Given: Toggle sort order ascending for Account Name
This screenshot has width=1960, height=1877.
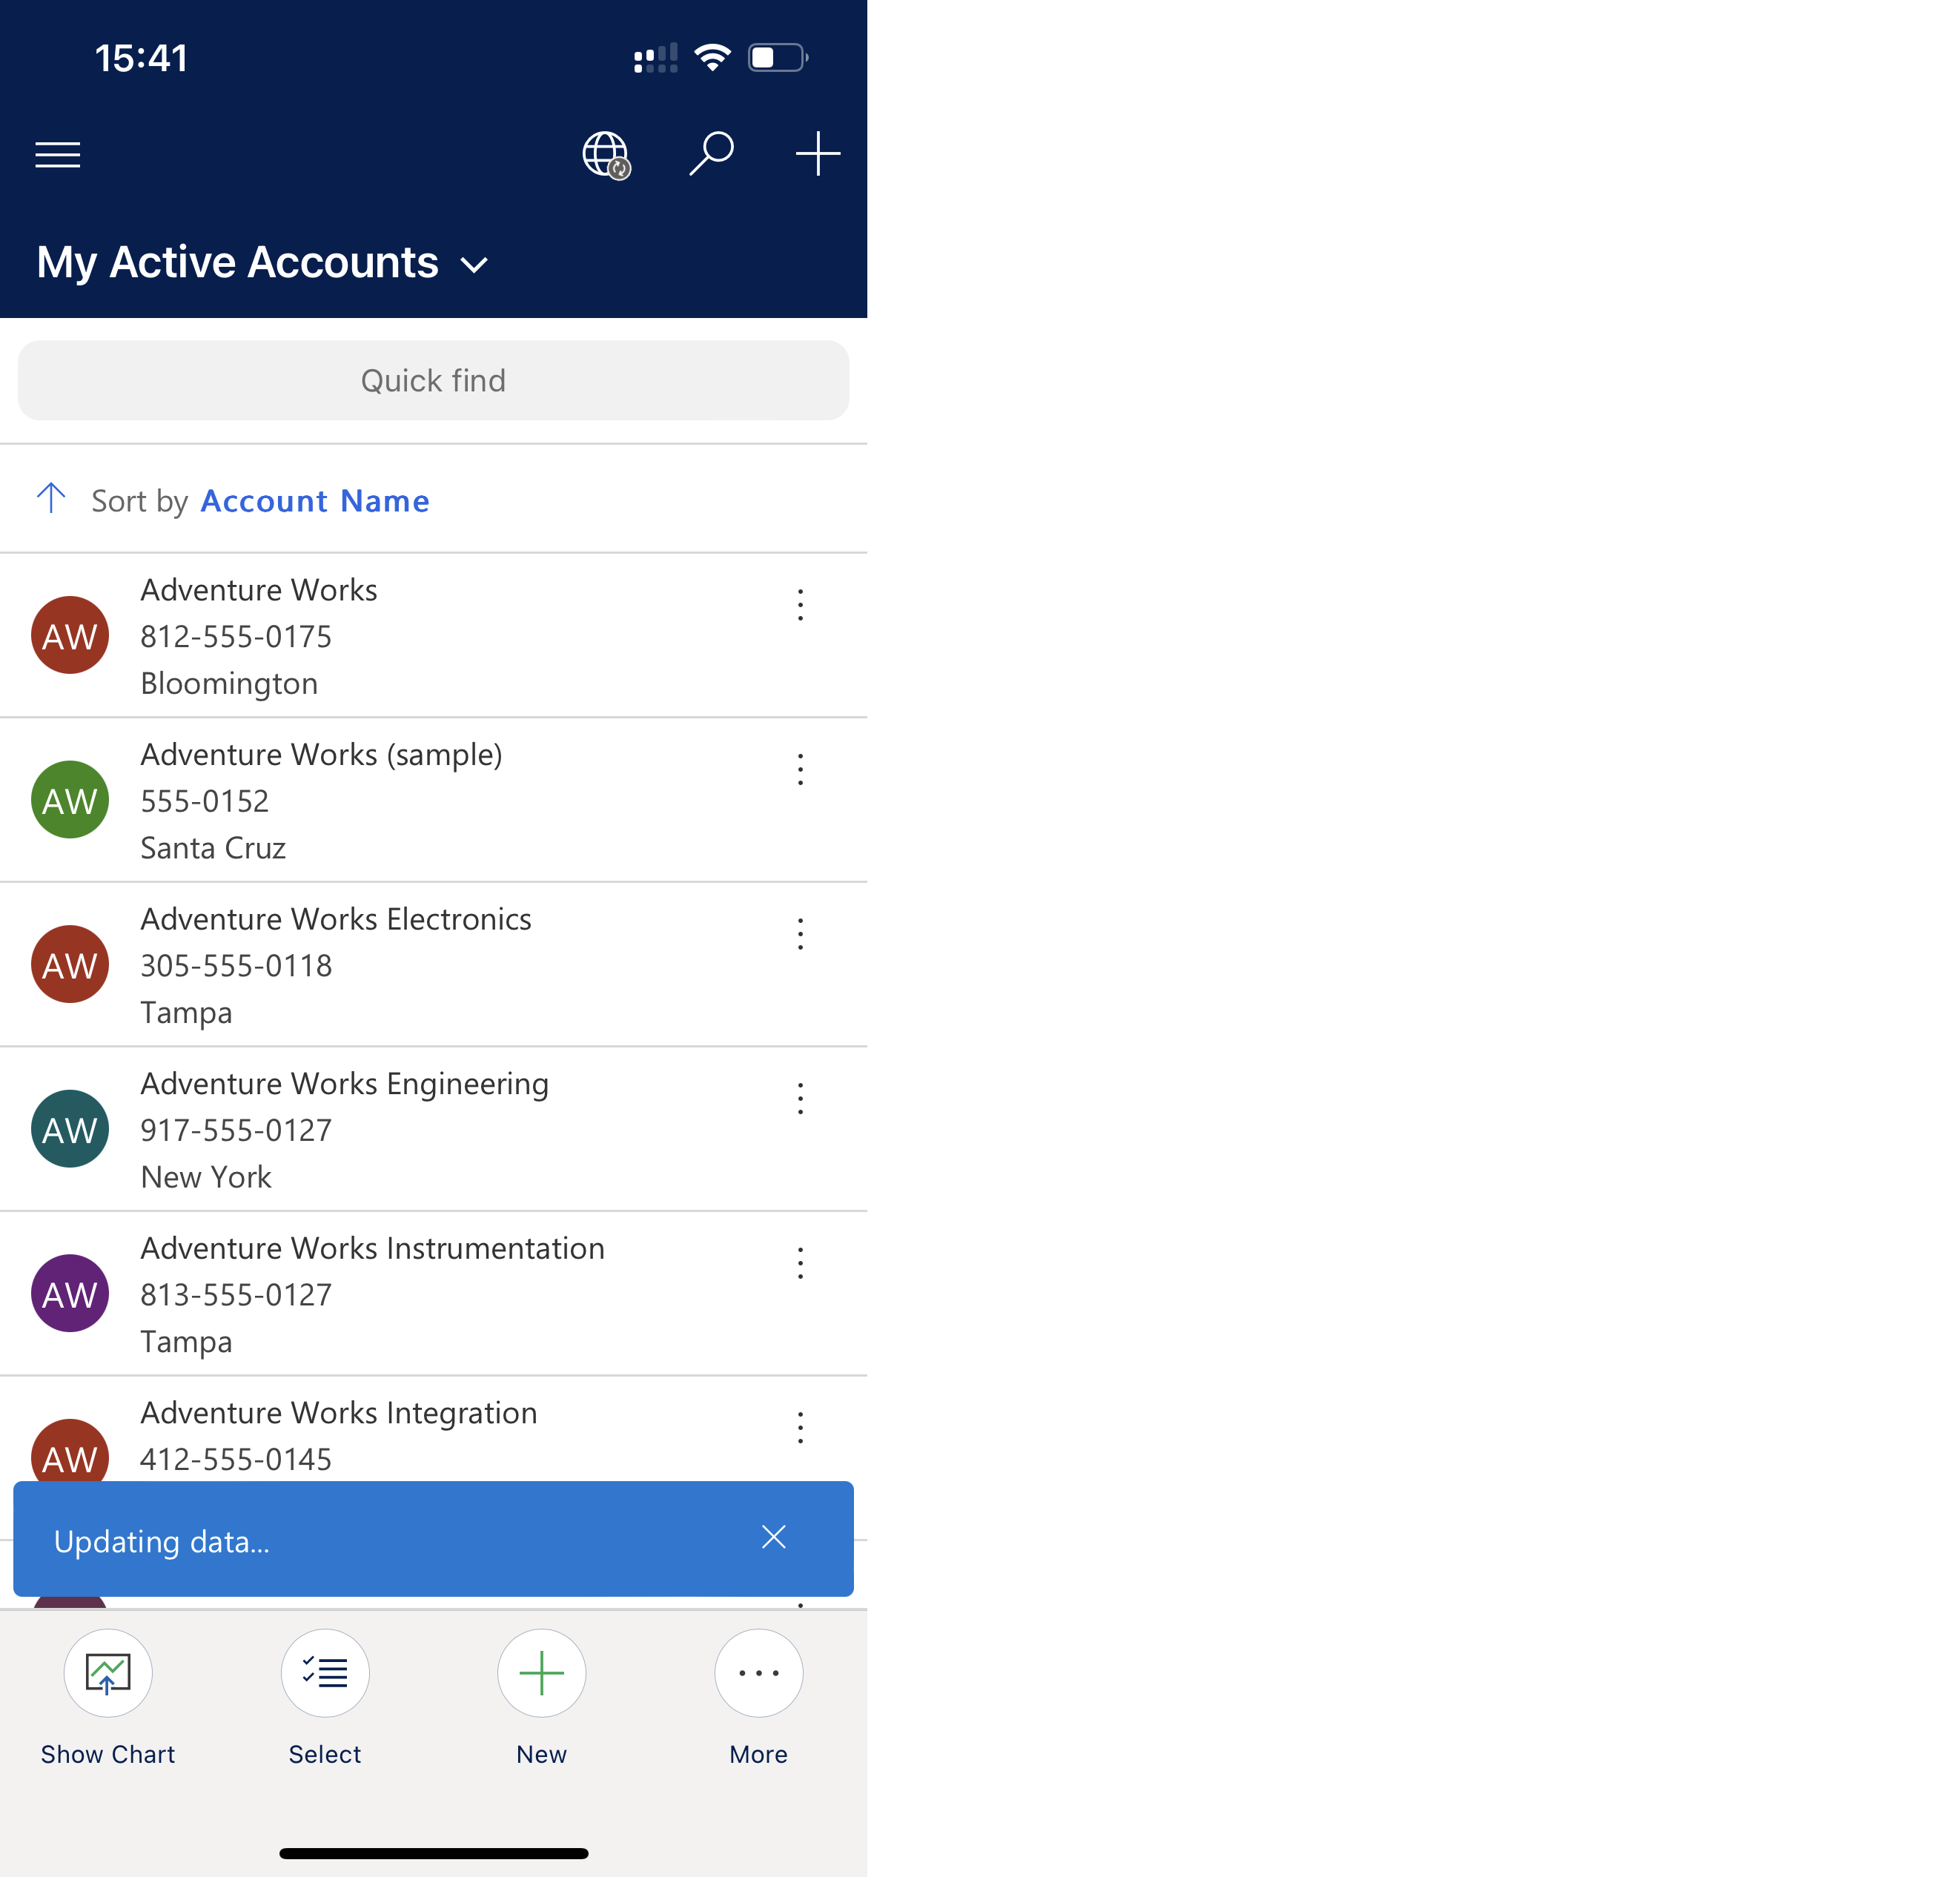Looking at the screenshot, I should click(54, 499).
